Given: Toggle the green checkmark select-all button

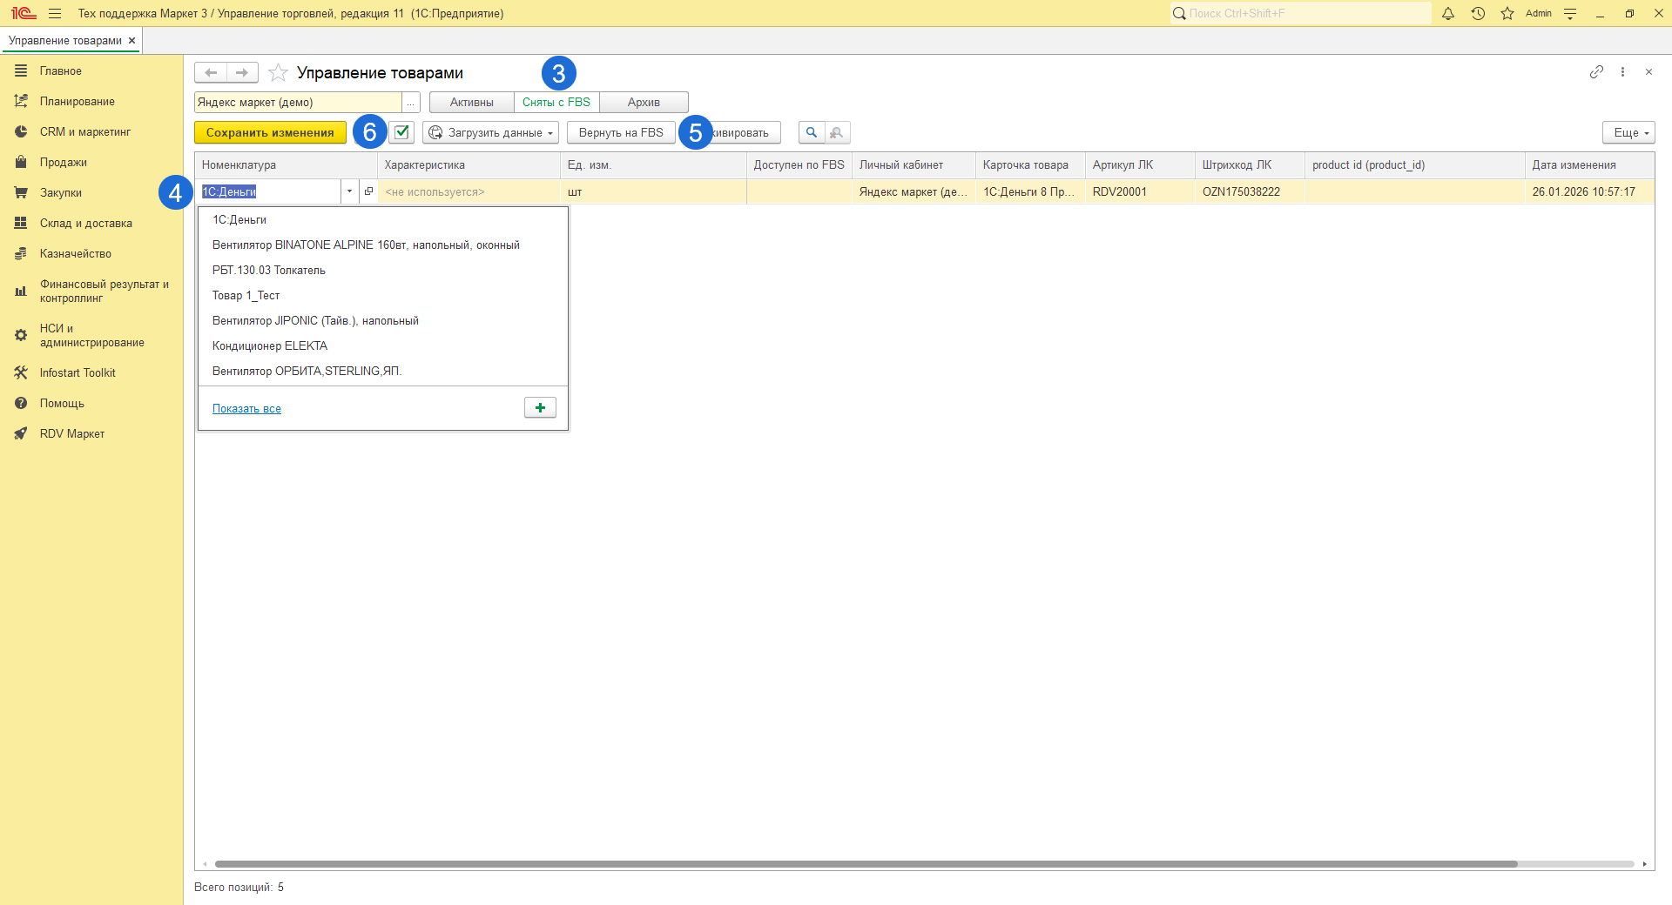Looking at the screenshot, I should pos(401,132).
